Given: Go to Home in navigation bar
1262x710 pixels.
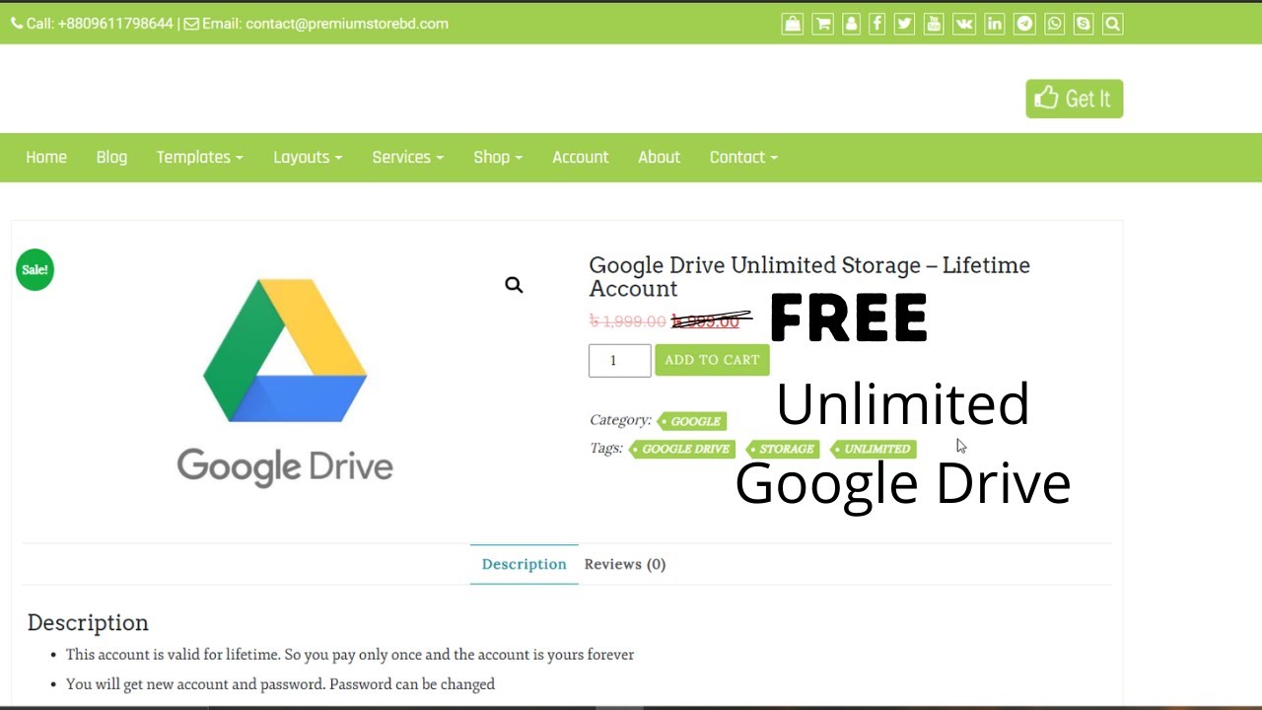Looking at the screenshot, I should click(x=46, y=157).
